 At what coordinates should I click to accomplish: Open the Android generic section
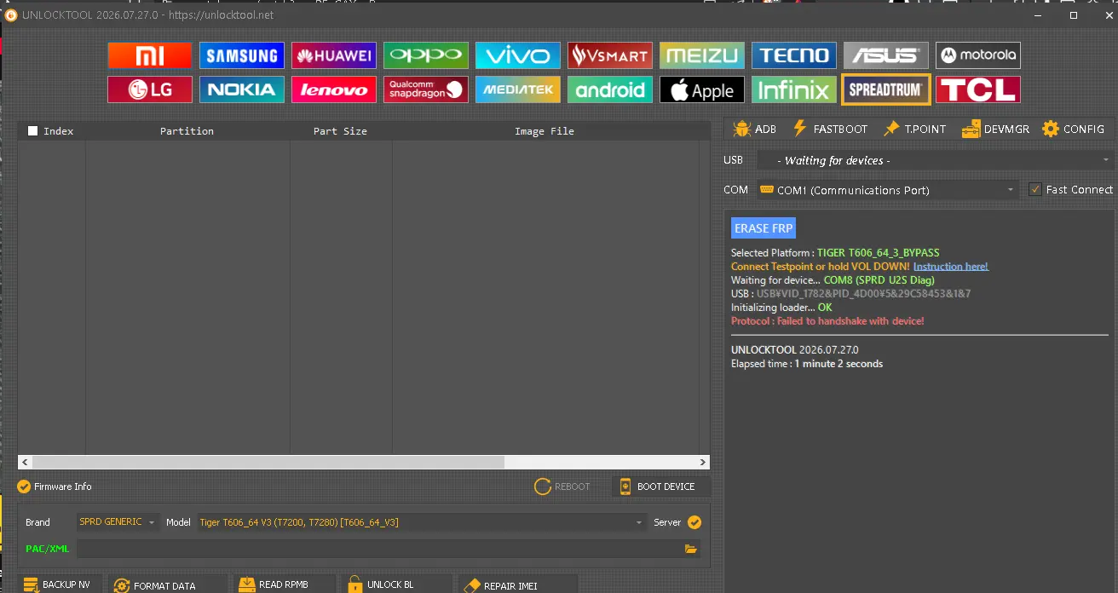pos(610,89)
